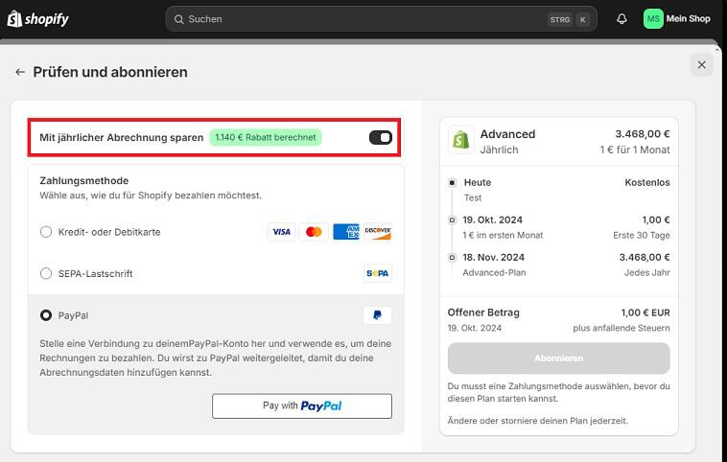Click the Mein Shop store name
Screen dimensions: 727x462
pyautogui.click(x=688, y=19)
